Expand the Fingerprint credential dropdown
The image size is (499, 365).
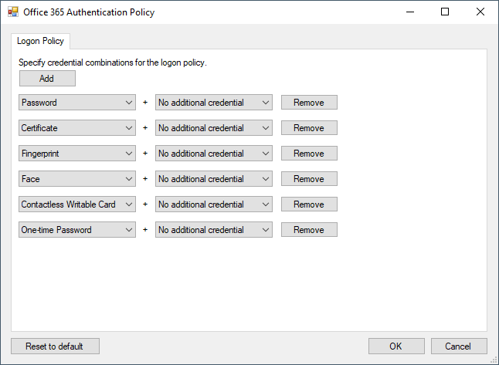click(x=77, y=154)
